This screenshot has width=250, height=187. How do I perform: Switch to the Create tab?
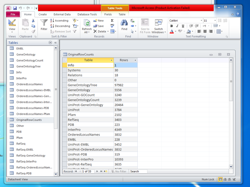pos(43,14)
